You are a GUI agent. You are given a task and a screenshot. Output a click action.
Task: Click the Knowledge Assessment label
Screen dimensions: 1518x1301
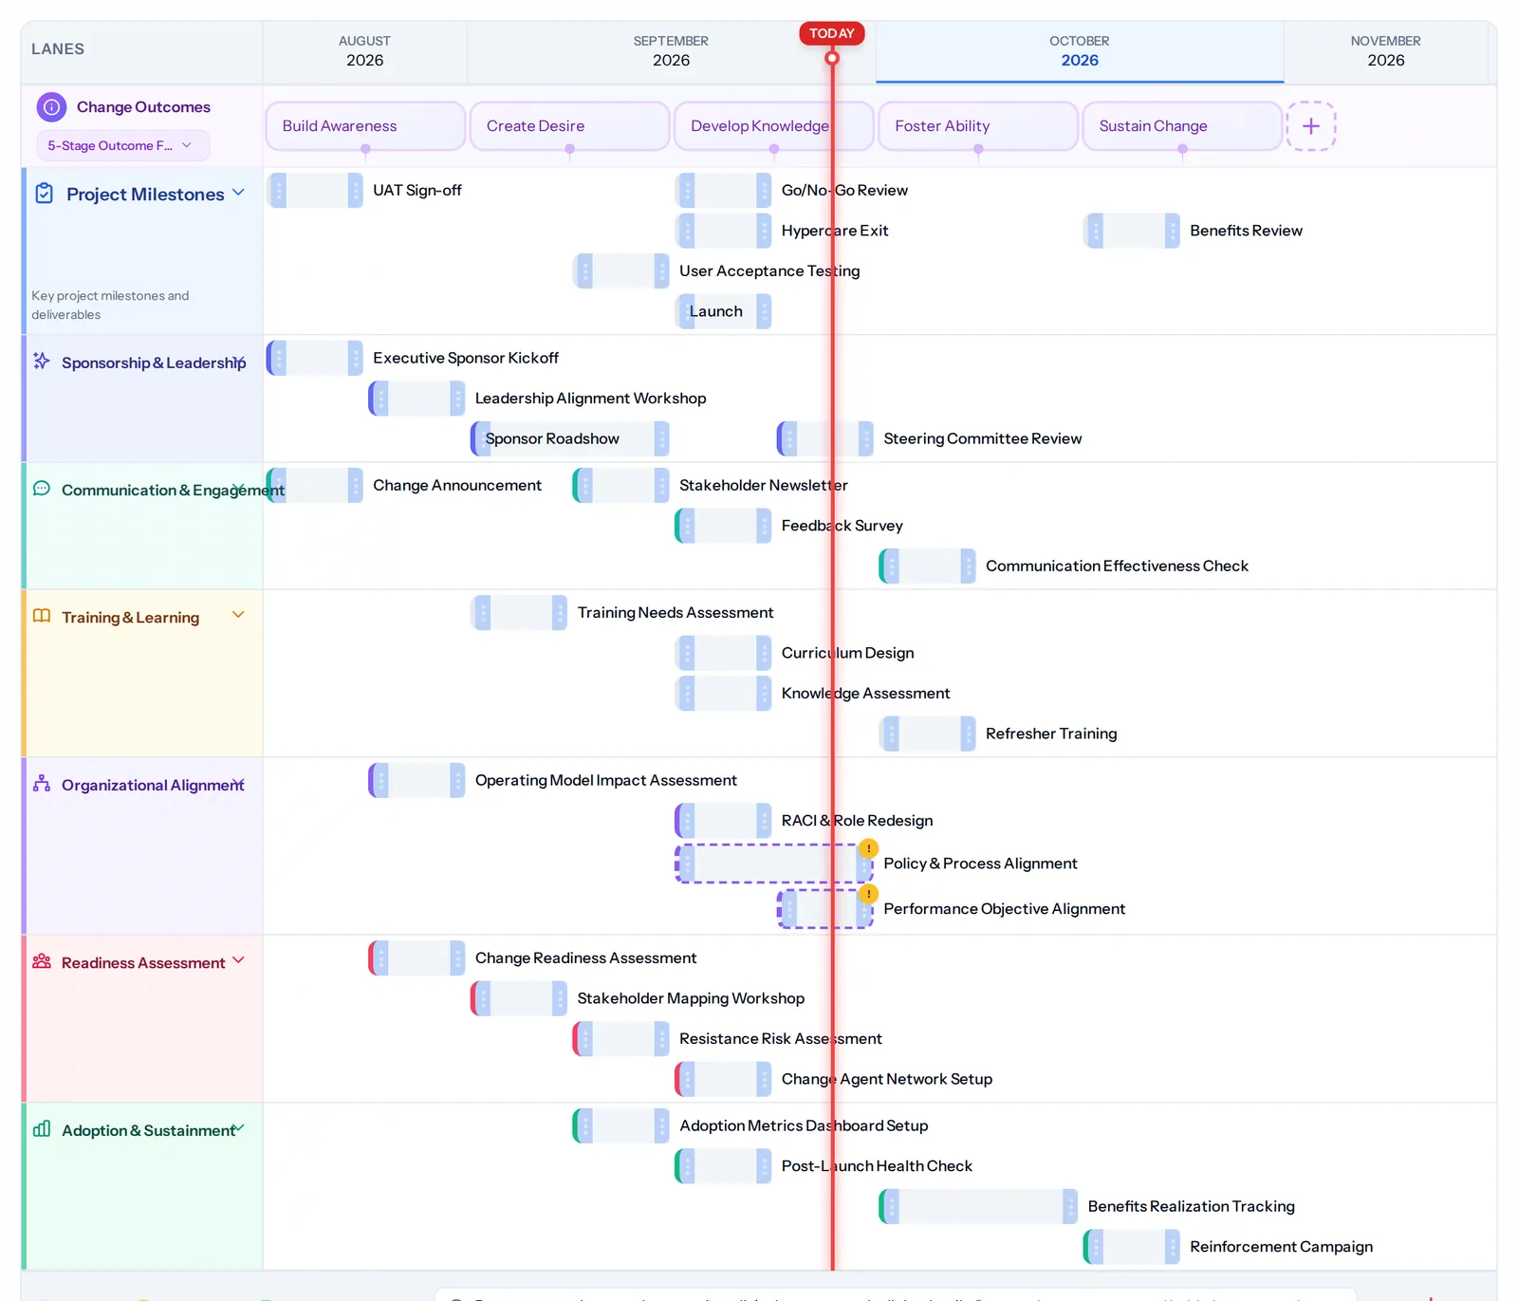click(865, 694)
